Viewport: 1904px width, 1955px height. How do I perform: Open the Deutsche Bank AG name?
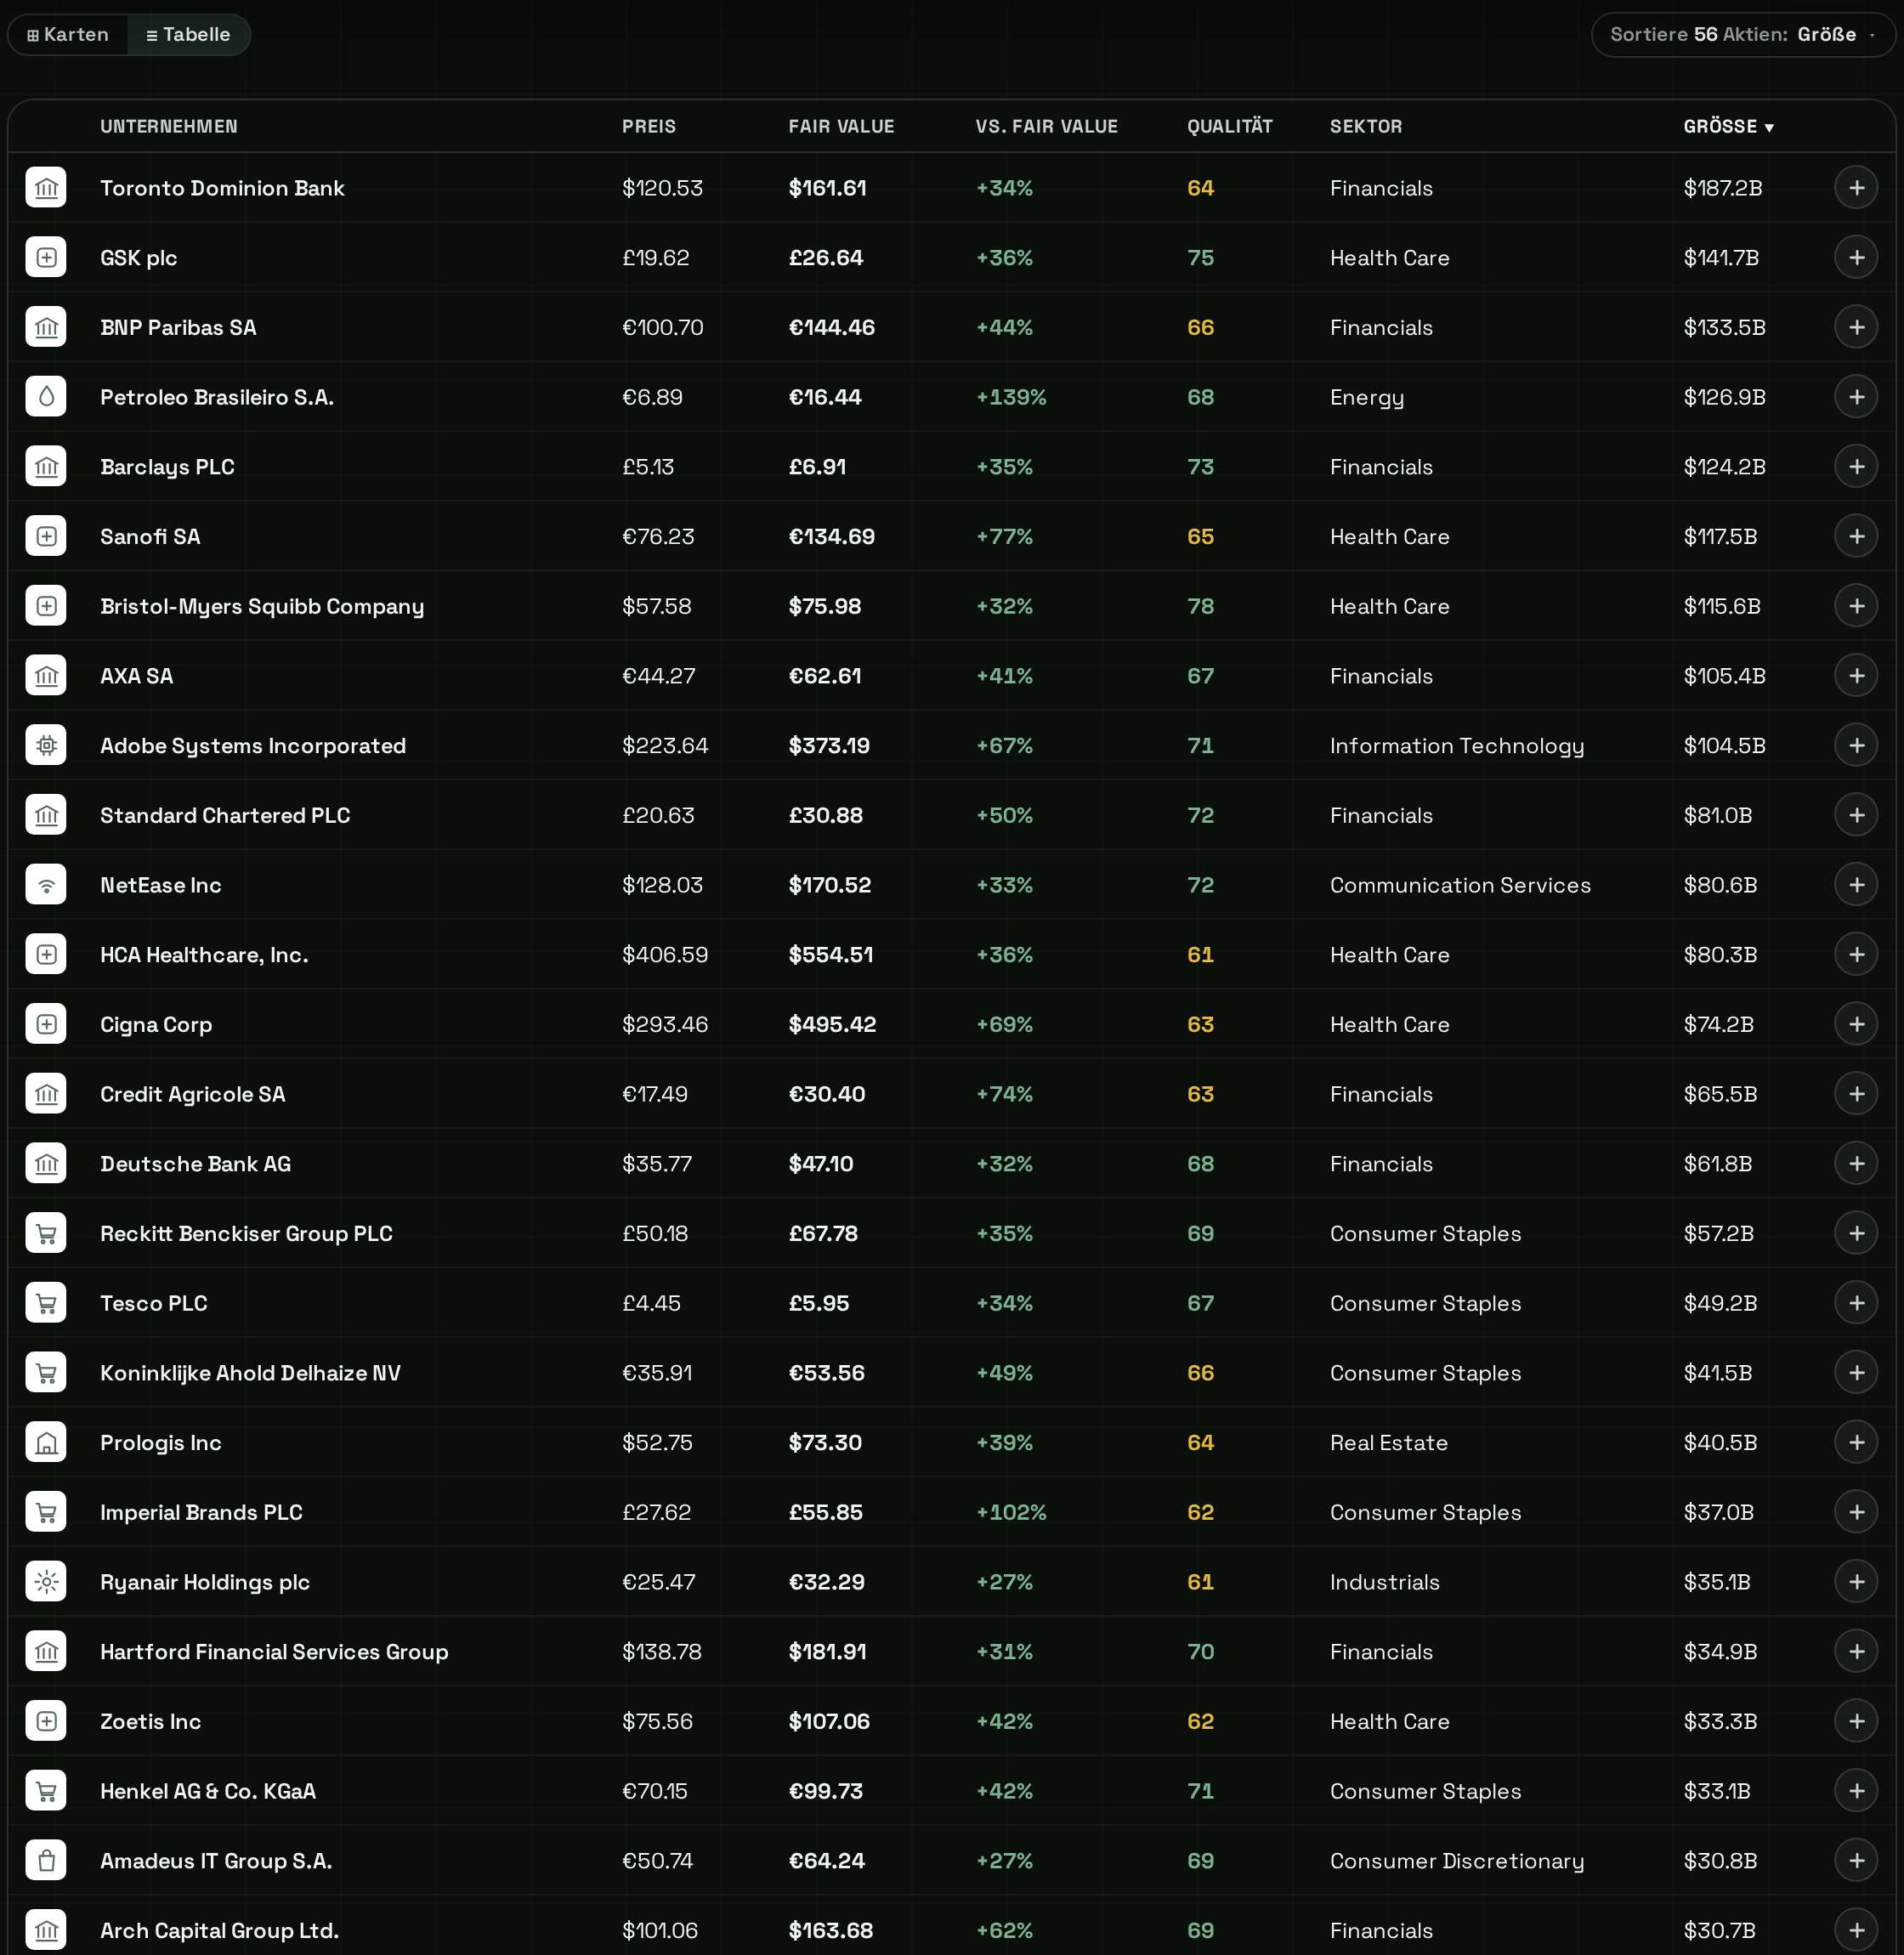(x=195, y=1164)
